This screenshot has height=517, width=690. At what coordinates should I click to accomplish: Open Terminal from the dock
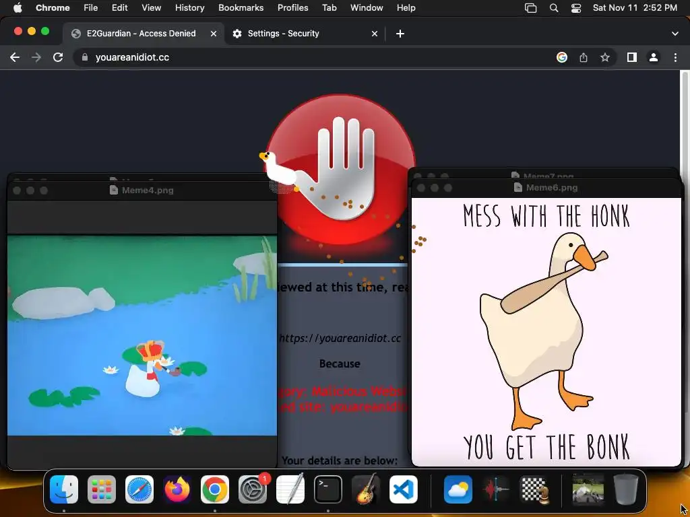tap(328, 489)
